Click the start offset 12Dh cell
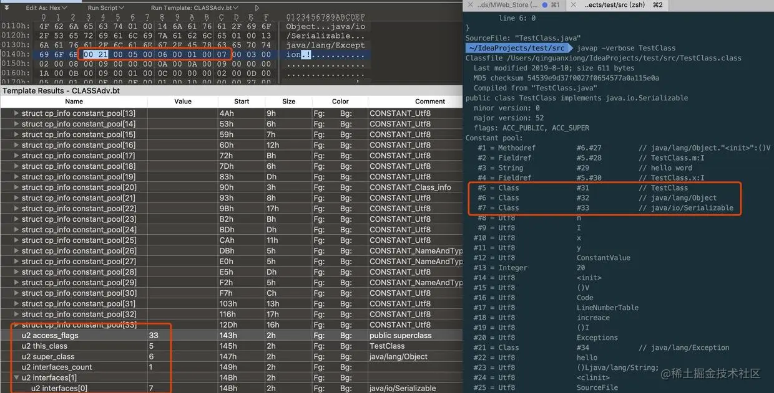This screenshot has width=774, height=393. tap(229, 325)
